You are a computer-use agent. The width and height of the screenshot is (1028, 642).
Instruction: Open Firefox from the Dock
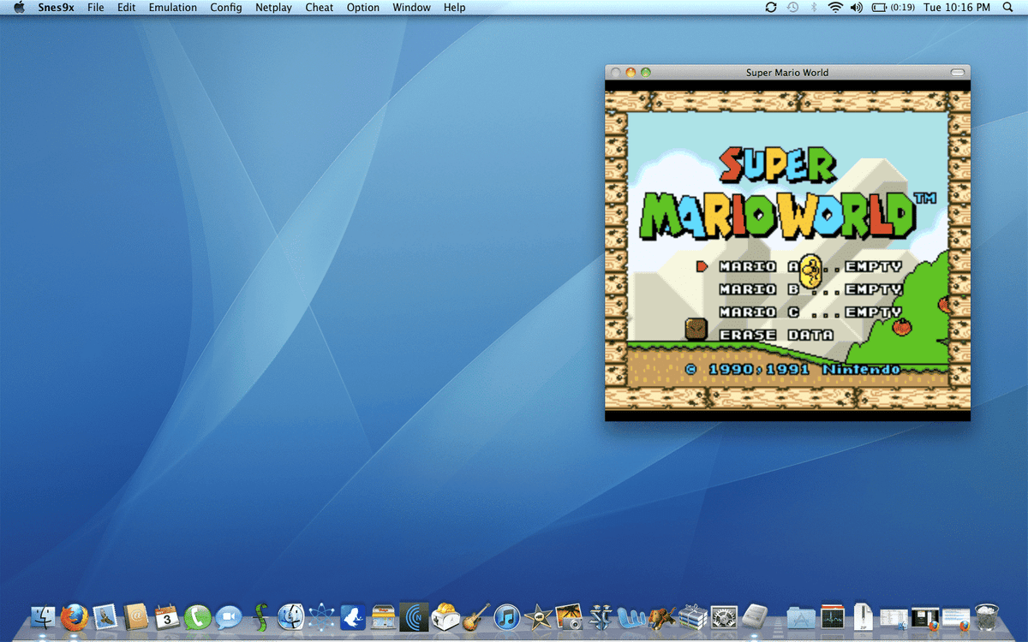pyautogui.click(x=74, y=618)
